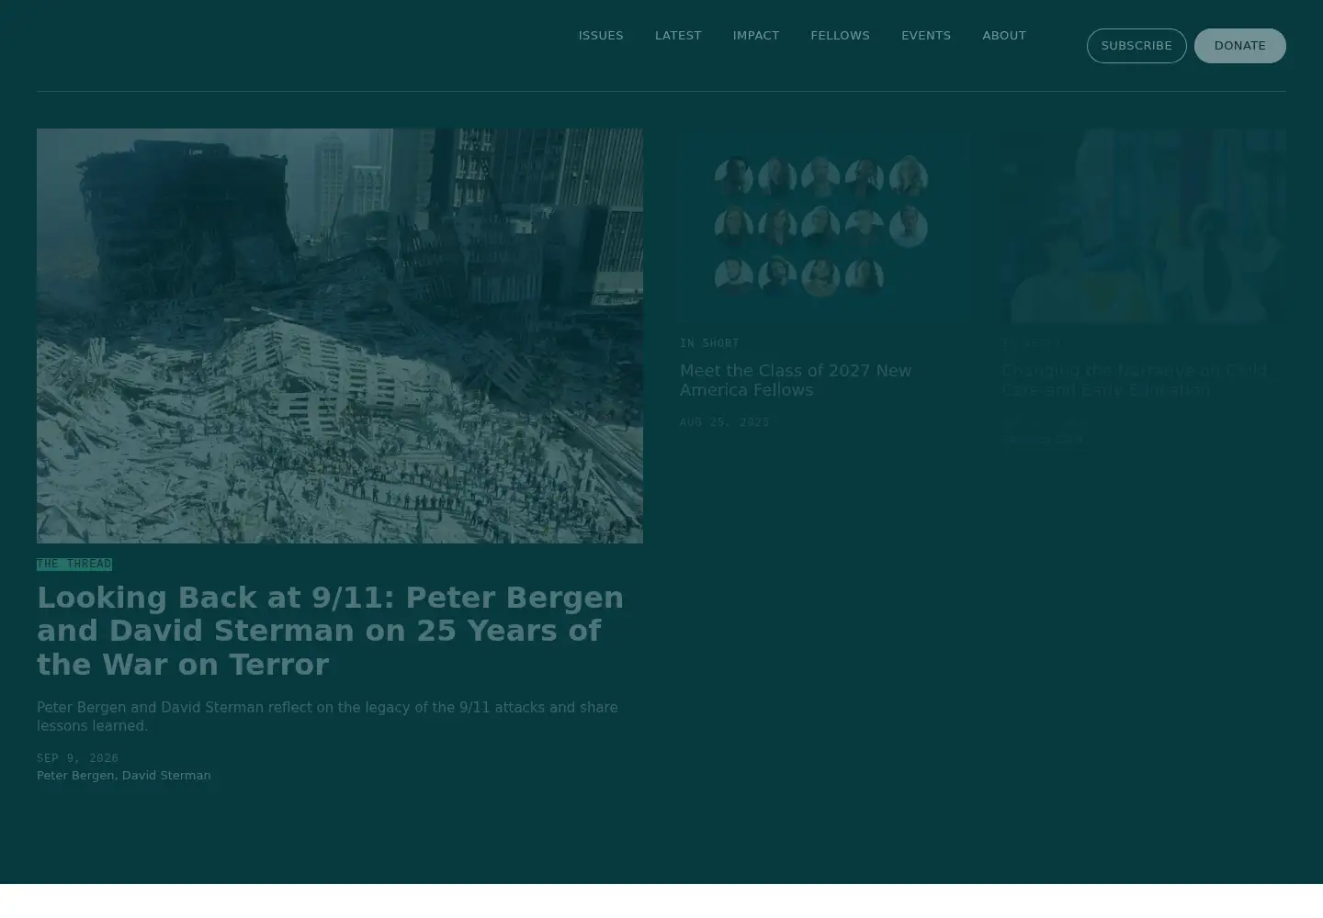Click the SEP 9, 2026 date text
1323x918 pixels.
(78, 758)
